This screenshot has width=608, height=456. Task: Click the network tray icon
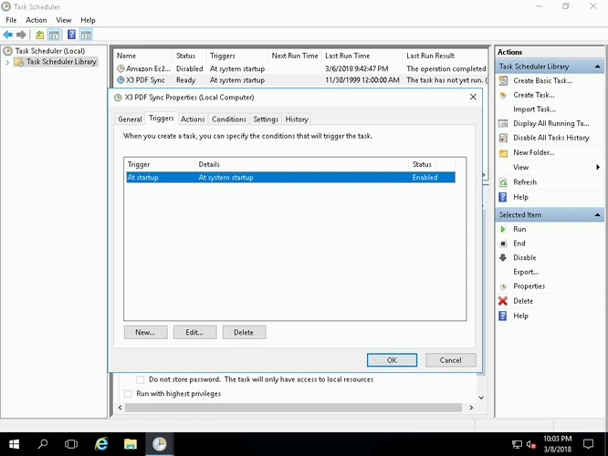[x=517, y=444]
